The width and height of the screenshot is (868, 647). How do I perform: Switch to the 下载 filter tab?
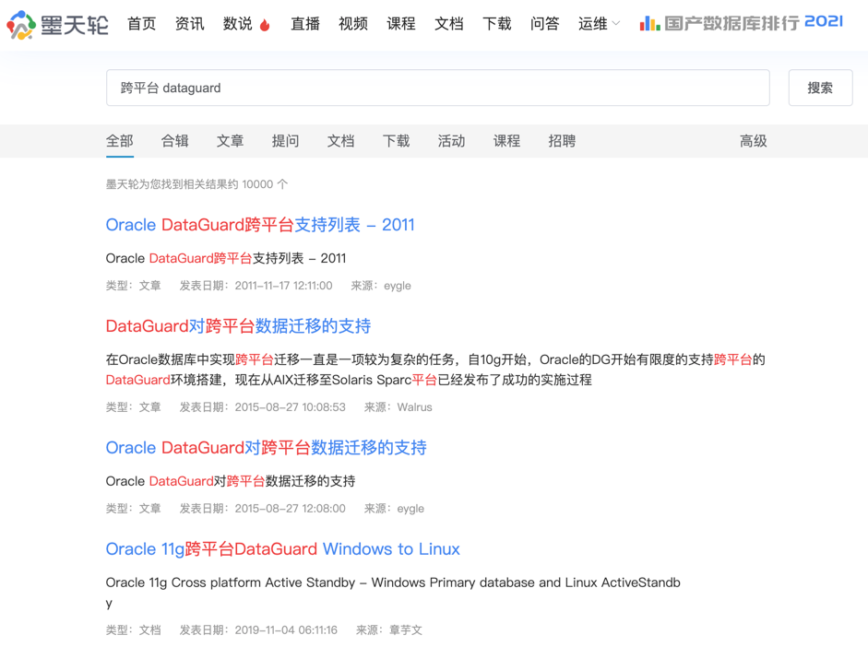point(397,141)
